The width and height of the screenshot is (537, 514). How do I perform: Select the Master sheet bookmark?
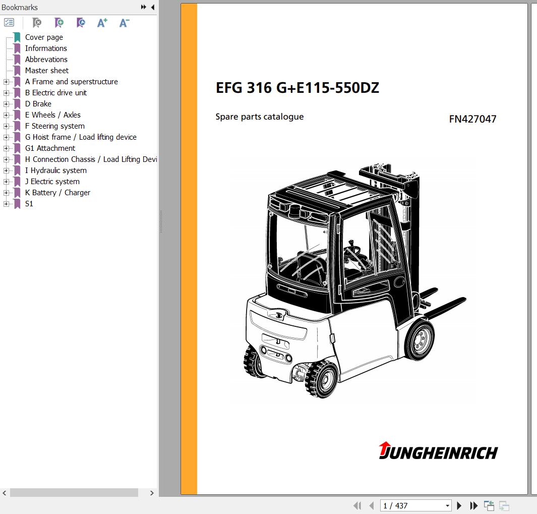click(46, 71)
